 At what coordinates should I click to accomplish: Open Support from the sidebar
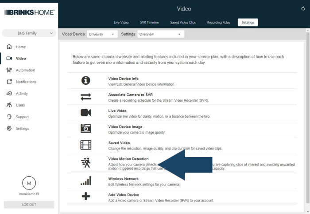coord(22,117)
